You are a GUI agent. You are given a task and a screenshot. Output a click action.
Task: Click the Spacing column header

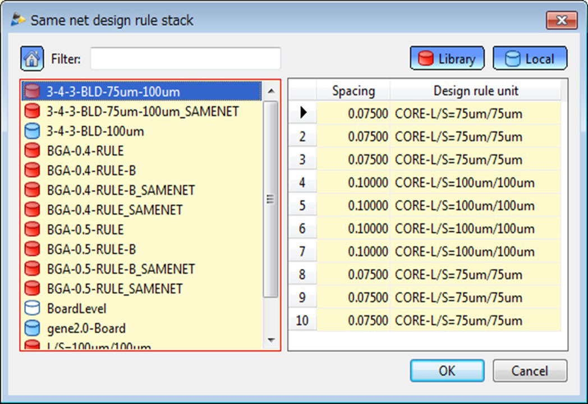point(353,90)
